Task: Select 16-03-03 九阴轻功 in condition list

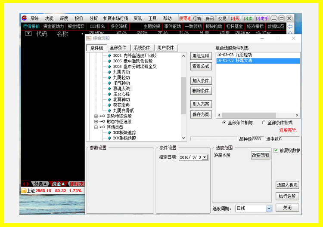Action: click(x=258, y=55)
